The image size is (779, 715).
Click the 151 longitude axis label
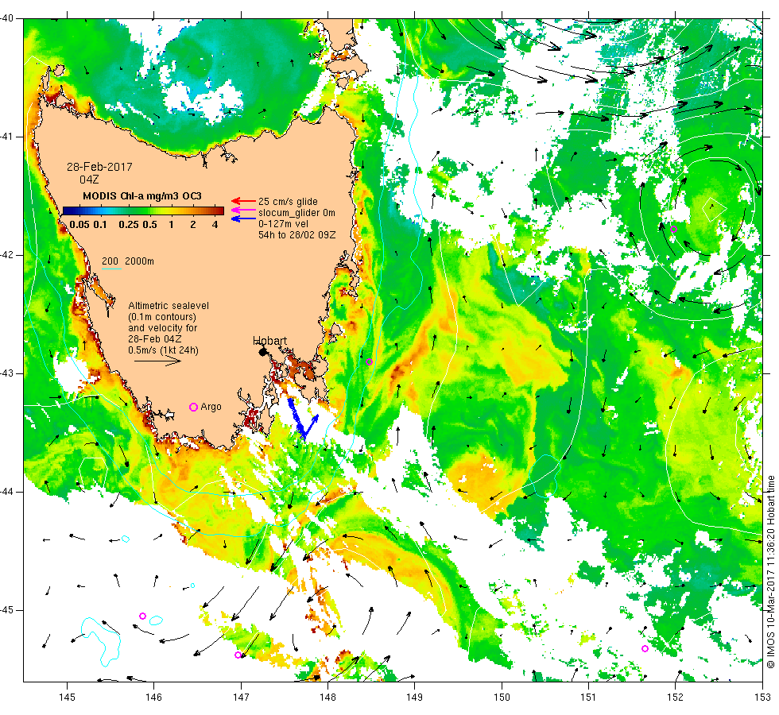(588, 698)
